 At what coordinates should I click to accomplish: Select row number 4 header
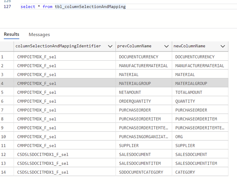point(7,83)
